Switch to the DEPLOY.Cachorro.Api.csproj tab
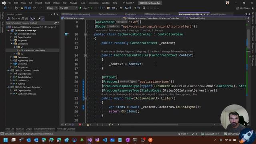Image resolution: width=256 pixels, height=144 pixels. pos(157,14)
